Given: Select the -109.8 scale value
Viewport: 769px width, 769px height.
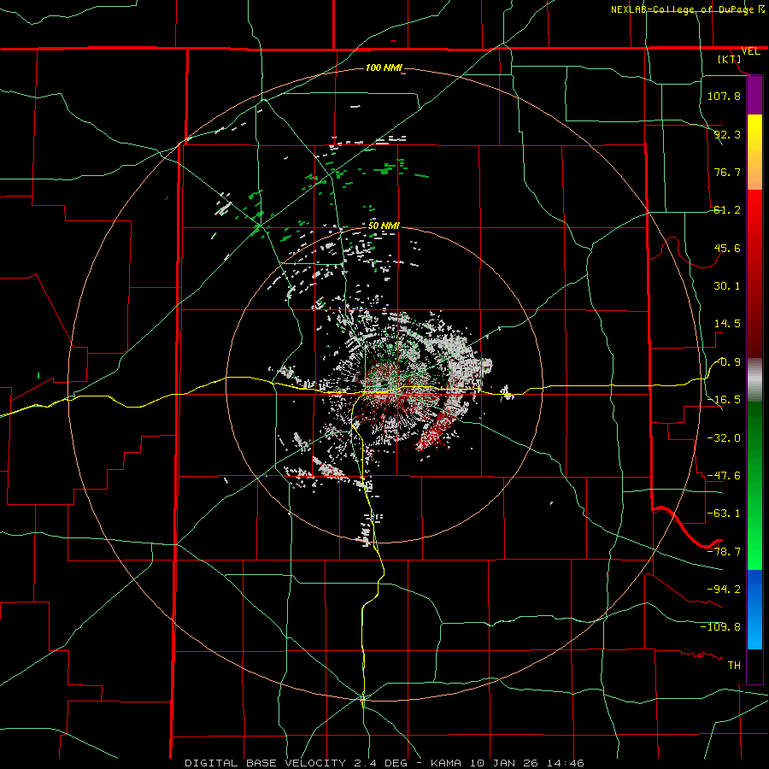Looking at the screenshot, I should coord(720,627).
